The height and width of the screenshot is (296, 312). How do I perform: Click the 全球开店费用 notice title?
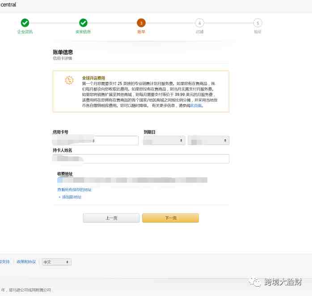[93, 78]
